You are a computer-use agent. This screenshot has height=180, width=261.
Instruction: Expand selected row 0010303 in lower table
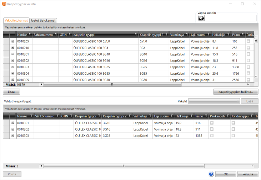coord(13,136)
